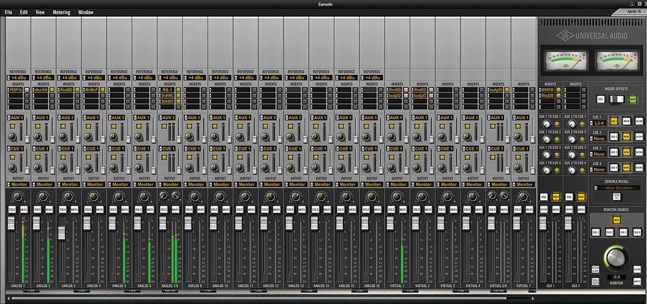The height and width of the screenshot is (304, 647).
Task: Toggle Mono in the monitor section
Action: pyautogui.click(x=638, y=269)
